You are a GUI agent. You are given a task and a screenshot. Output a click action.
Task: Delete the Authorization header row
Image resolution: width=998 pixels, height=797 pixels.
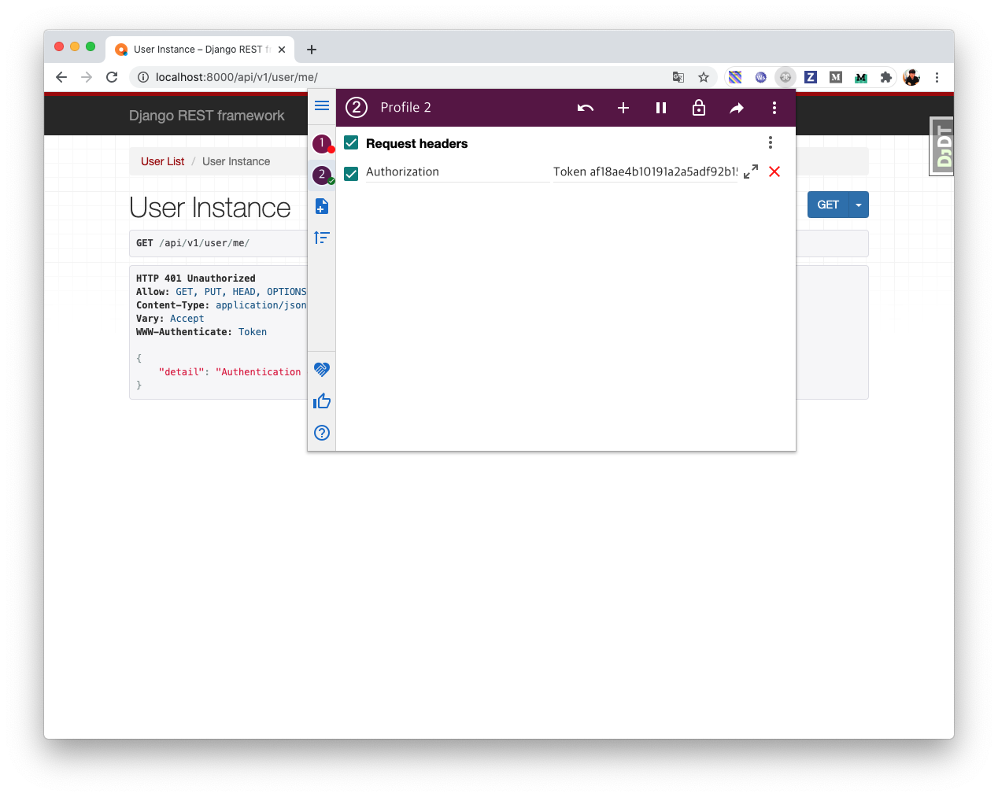tap(774, 172)
